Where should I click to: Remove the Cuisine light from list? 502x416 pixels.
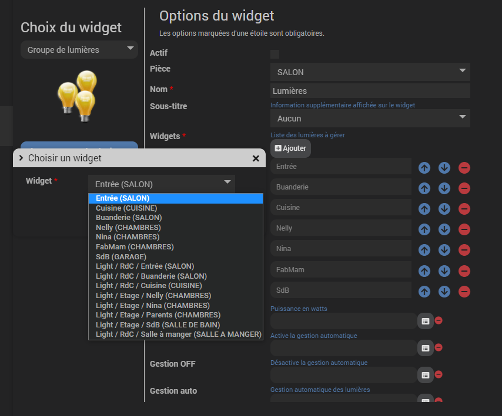tap(464, 209)
